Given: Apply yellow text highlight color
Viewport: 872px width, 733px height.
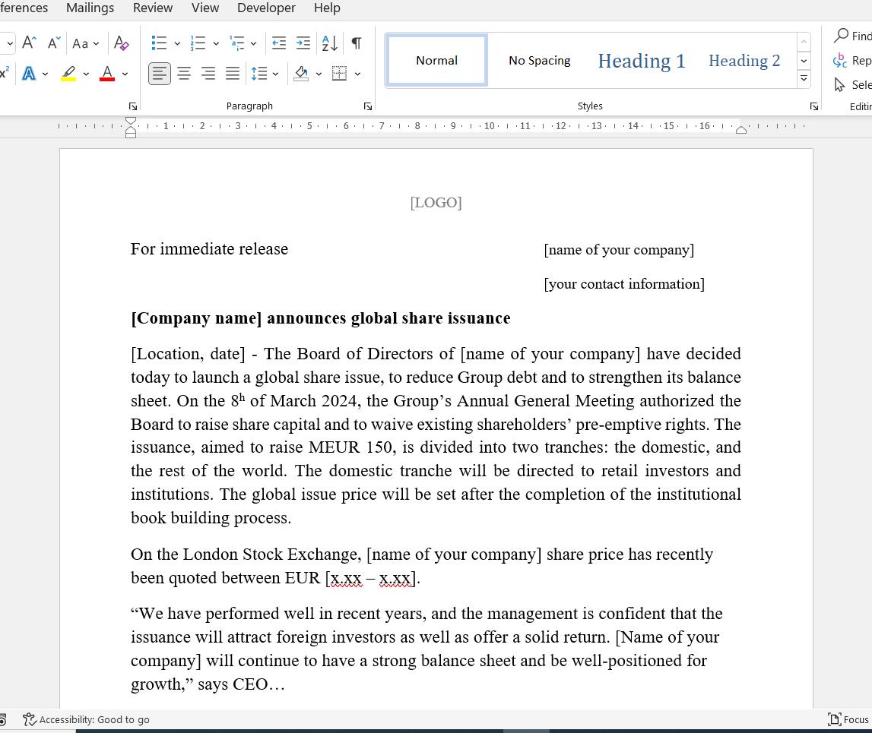Looking at the screenshot, I should click(x=68, y=73).
